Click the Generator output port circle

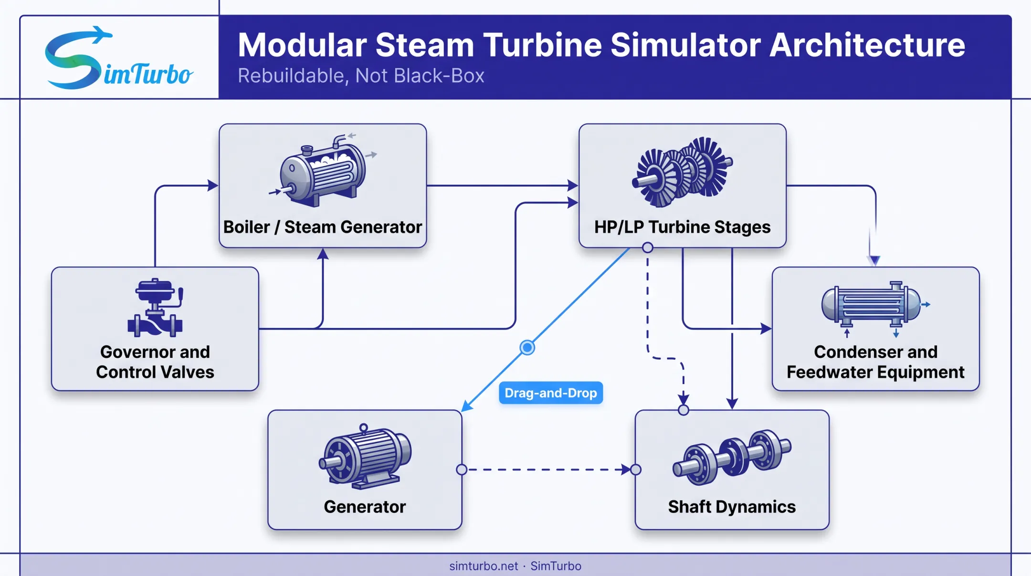(462, 469)
